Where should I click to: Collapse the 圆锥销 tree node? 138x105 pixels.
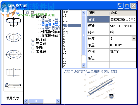pyautogui.click(x=33, y=17)
